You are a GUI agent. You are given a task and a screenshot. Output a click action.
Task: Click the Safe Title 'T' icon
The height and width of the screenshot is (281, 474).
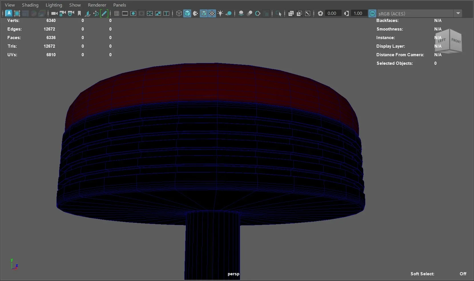[x=166, y=13]
